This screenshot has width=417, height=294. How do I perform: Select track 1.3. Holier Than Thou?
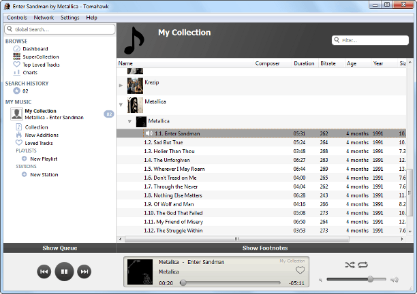[x=261, y=151]
